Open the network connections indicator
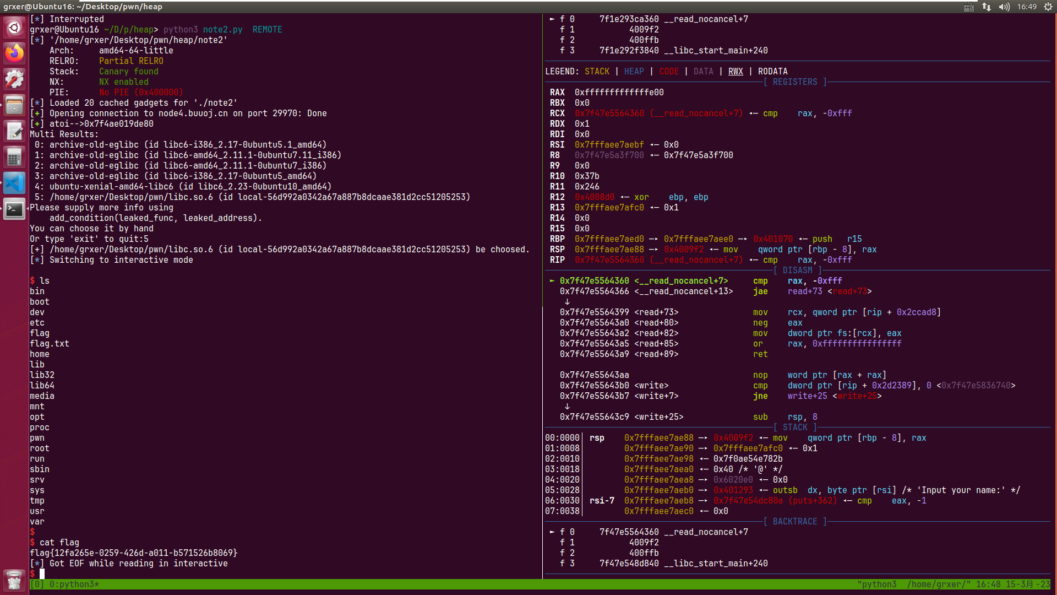 point(987,7)
